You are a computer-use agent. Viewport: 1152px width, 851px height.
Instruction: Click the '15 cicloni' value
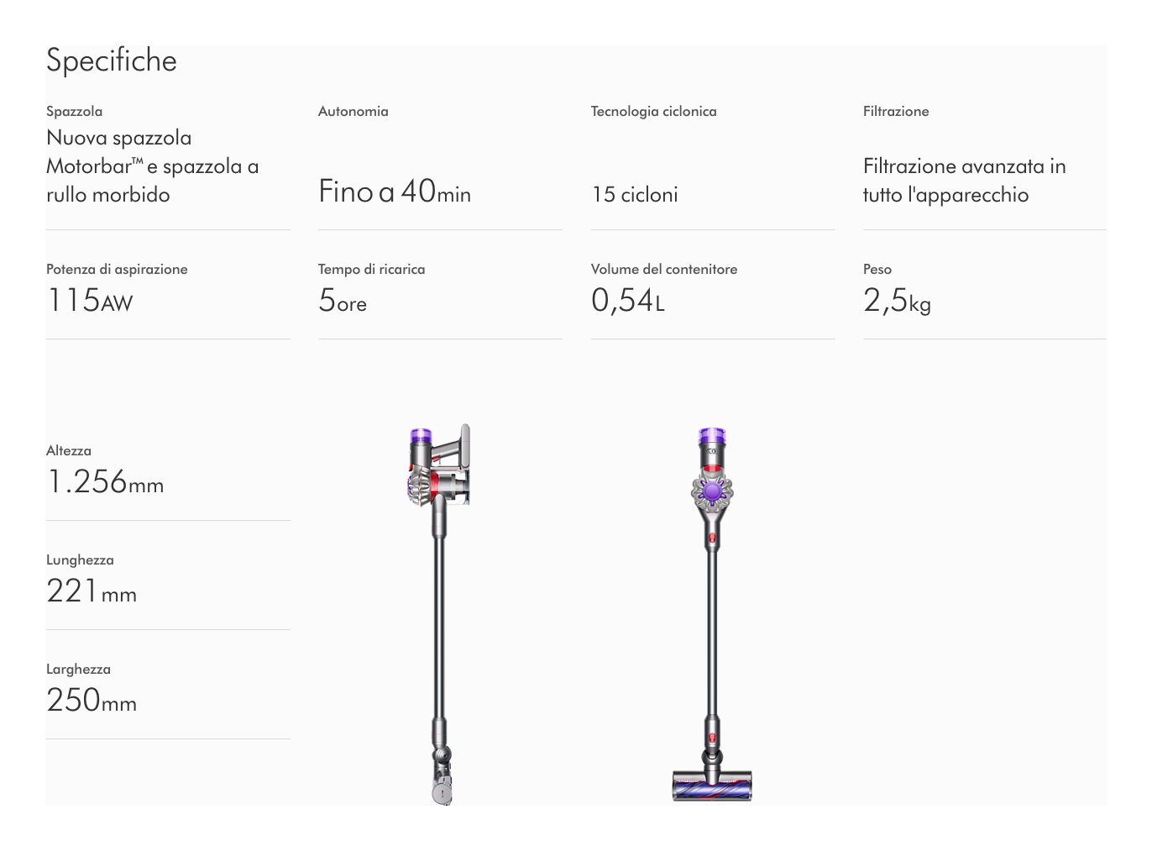click(x=635, y=195)
